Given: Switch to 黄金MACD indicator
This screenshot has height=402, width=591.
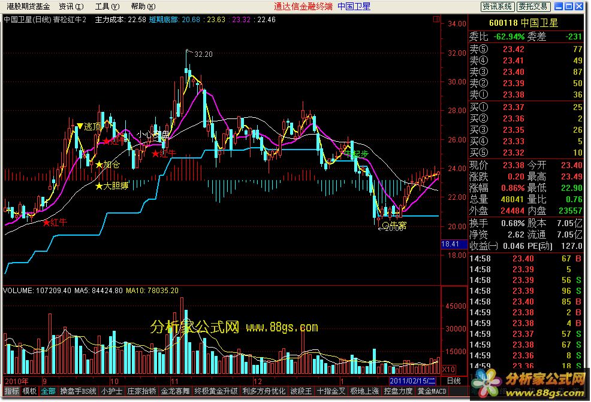Looking at the screenshot, I should (432, 391).
